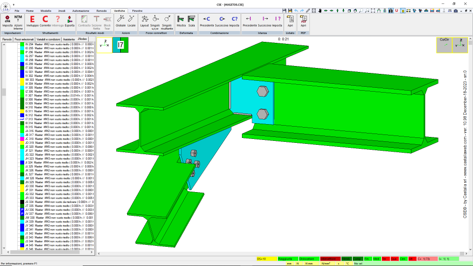Switch to Pezzi selezionati panel tab

click(x=24, y=39)
